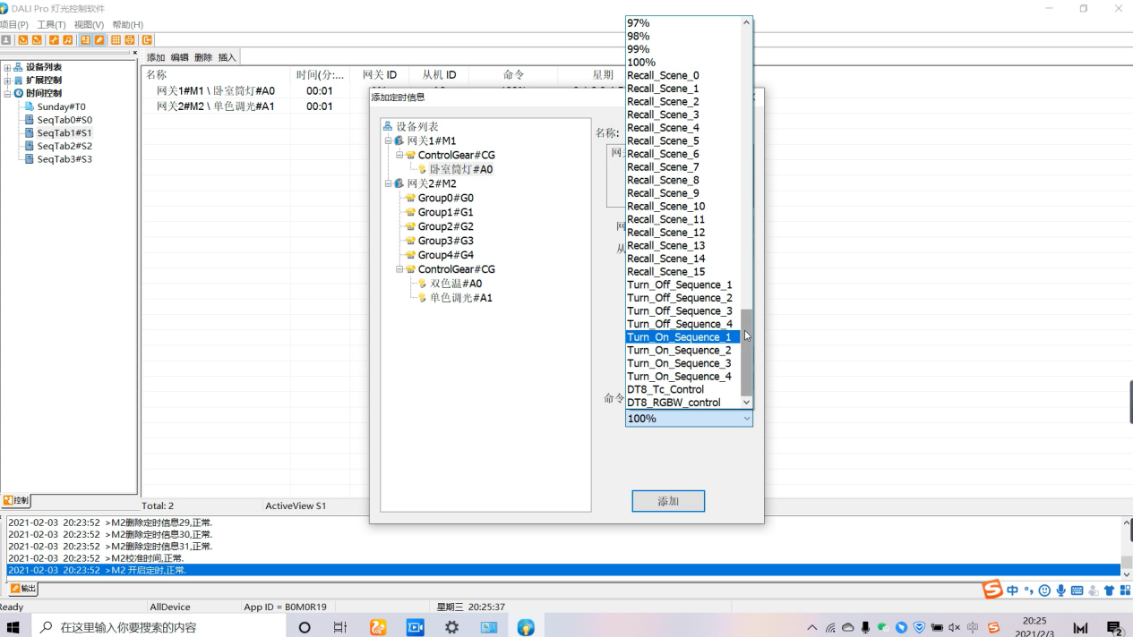Image resolution: width=1133 pixels, height=637 pixels.
Task: Click the grid view icon in toolbar
Action: (x=116, y=39)
